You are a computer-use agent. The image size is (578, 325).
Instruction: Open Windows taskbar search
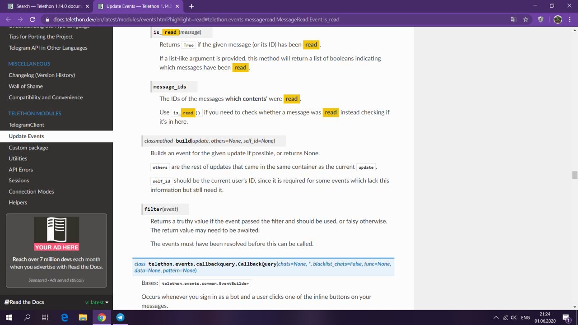pyautogui.click(x=27, y=317)
